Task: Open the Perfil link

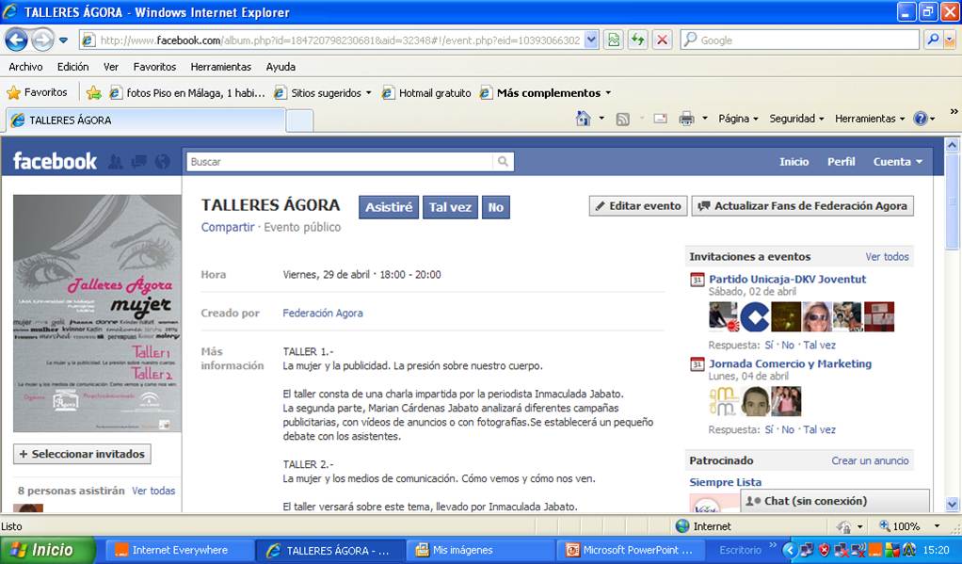Action: [842, 162]
